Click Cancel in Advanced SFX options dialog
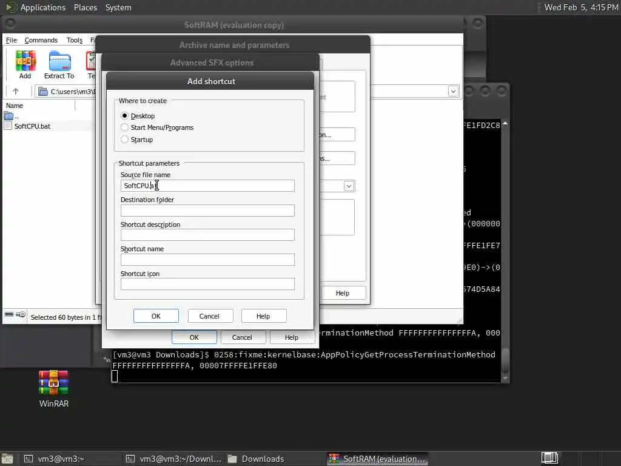The image size is (621, 466). point(242,337)
